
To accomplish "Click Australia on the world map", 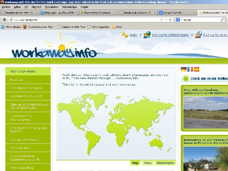I will [x=156, y=143].
